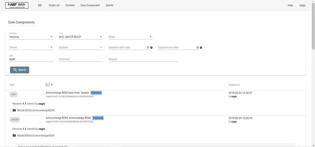Open the Updated end date calendar picker
315x147 pixels.
coord(198,48)
